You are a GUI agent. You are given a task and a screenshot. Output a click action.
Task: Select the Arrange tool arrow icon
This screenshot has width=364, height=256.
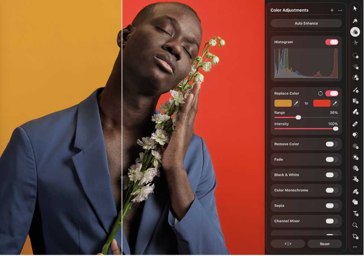(x=355, y=8)
